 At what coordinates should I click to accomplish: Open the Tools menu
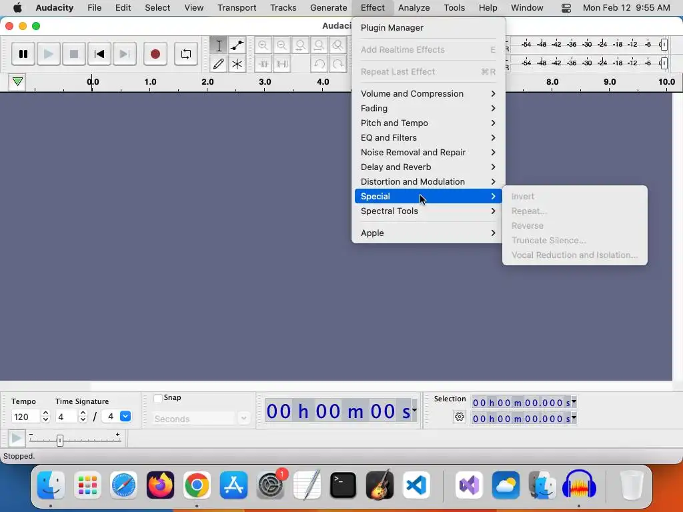454,7
